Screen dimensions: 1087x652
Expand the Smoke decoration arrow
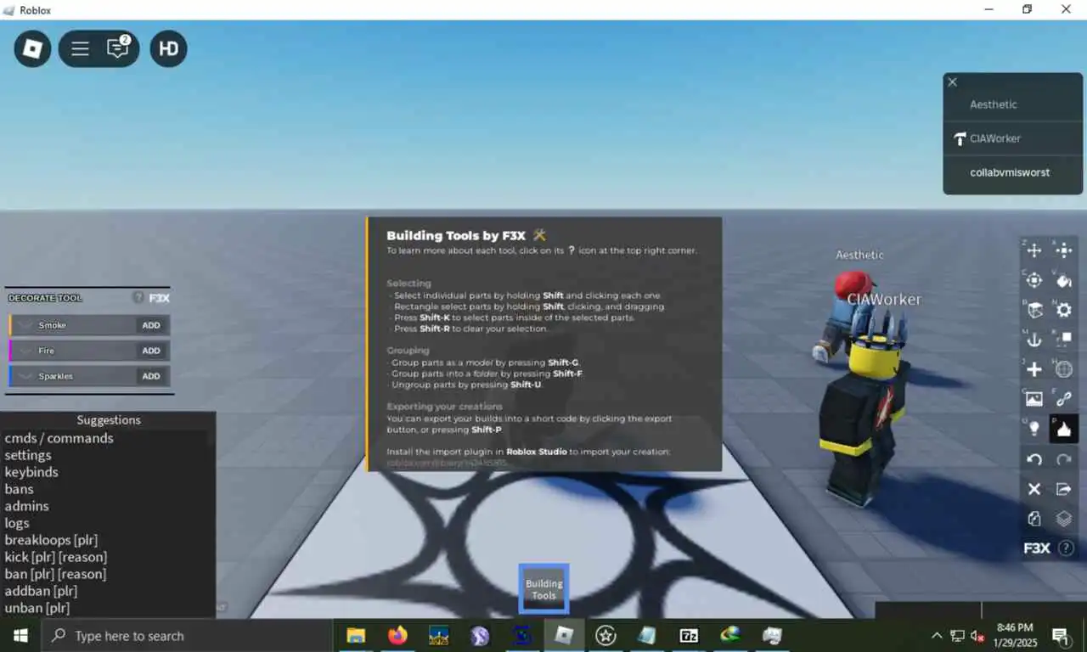[x=24, y=325]
